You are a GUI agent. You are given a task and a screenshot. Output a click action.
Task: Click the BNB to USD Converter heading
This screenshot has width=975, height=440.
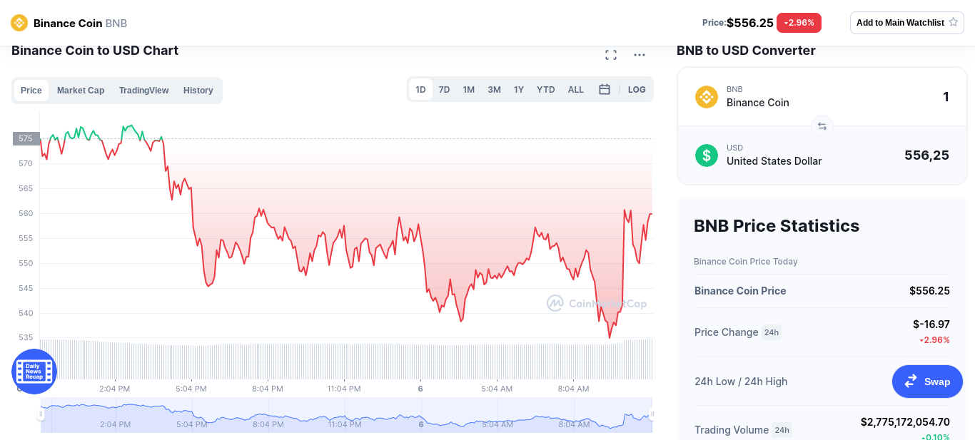pyautogui.click(x=746, y=51)
